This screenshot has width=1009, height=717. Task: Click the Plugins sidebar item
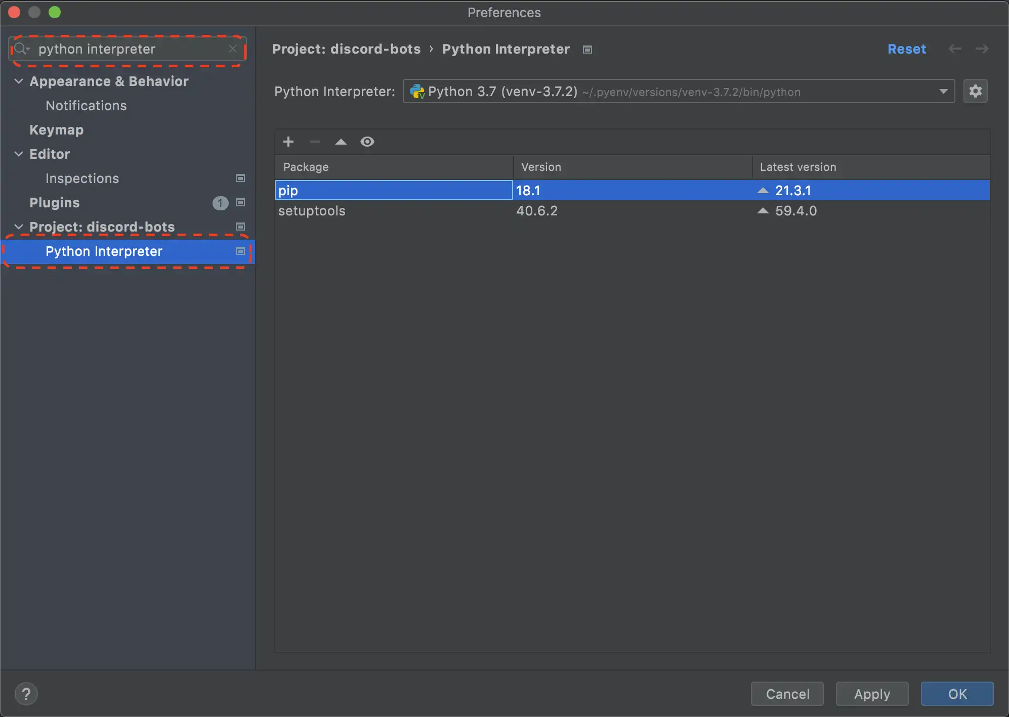coord(54,202)
